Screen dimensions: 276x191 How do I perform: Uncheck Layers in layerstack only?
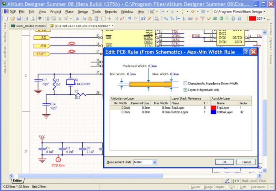(x=185, y=90)
